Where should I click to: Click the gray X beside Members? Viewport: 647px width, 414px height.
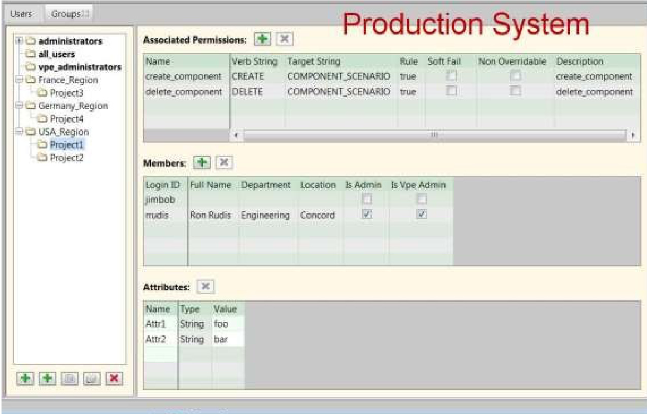click(224, 162)
